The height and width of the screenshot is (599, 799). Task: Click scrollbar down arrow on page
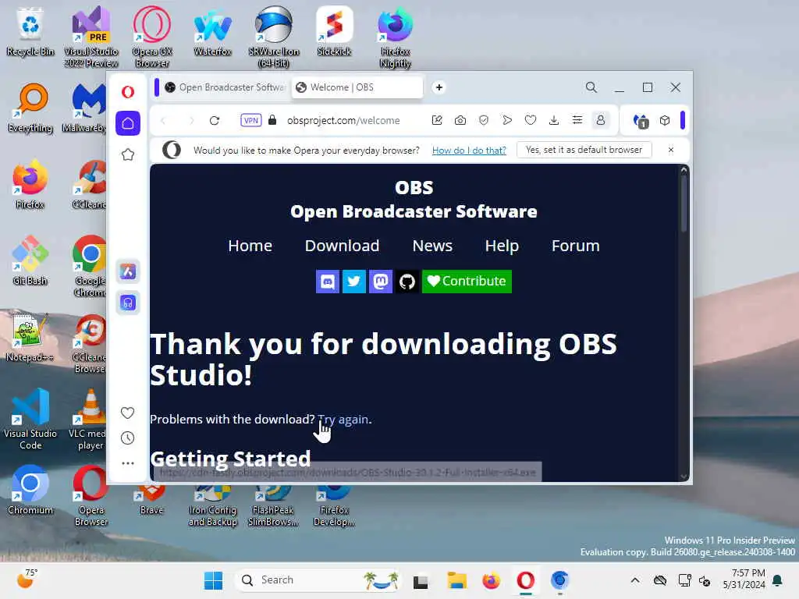point(684,477)
